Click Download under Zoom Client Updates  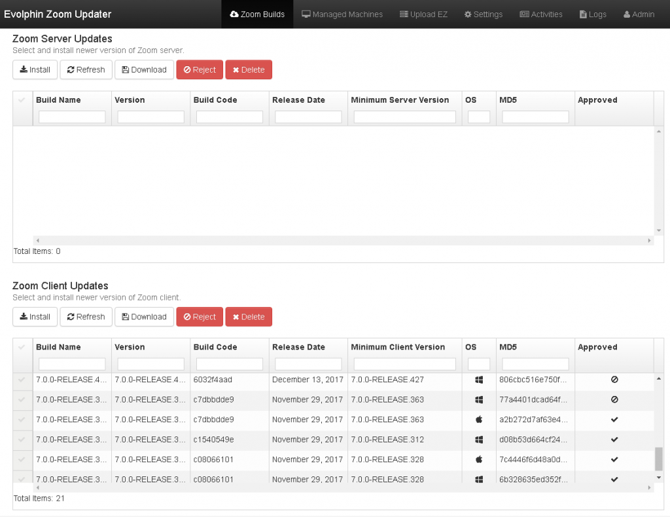[144, 317]
